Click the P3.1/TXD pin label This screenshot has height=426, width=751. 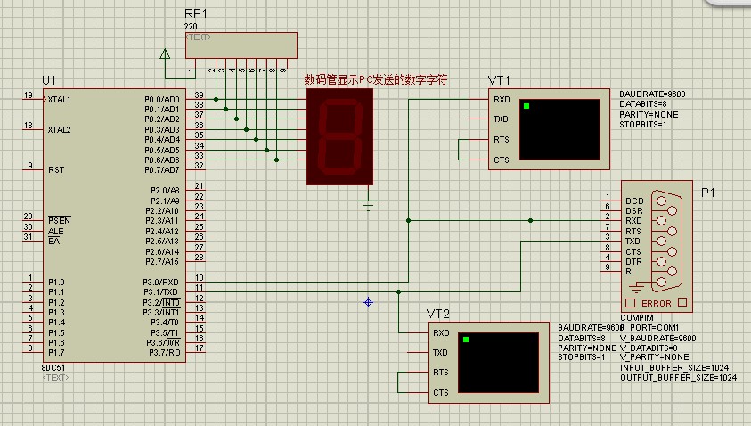pyautogui.click(x=160, y=292)
